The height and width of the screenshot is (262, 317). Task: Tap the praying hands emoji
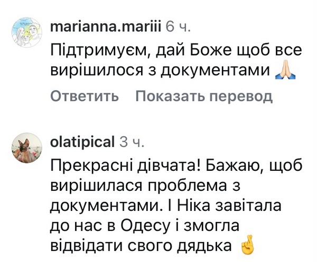click(286, 72)
